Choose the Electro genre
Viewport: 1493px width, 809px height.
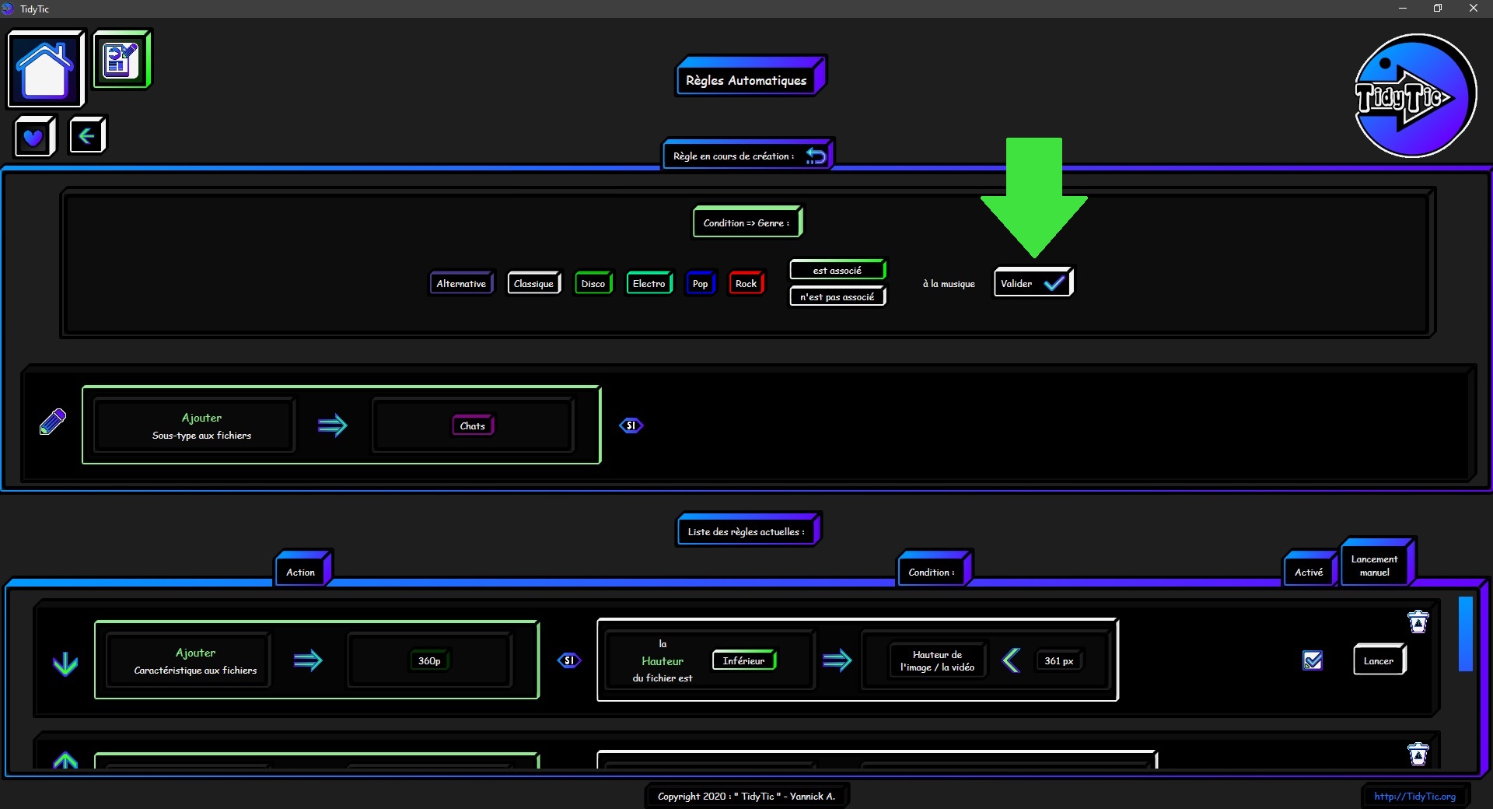coord(649,283)
